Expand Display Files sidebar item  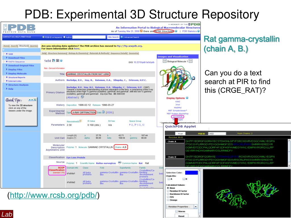point(15,70)
